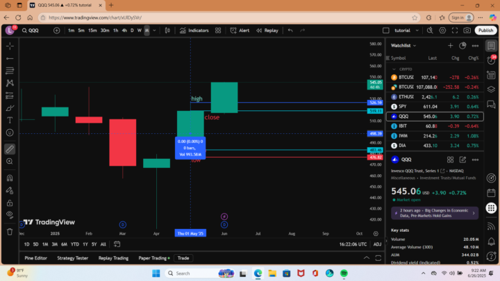The image size is (500, 281).
Task: Select the 1h timeframe
Action: pos(115,31)
